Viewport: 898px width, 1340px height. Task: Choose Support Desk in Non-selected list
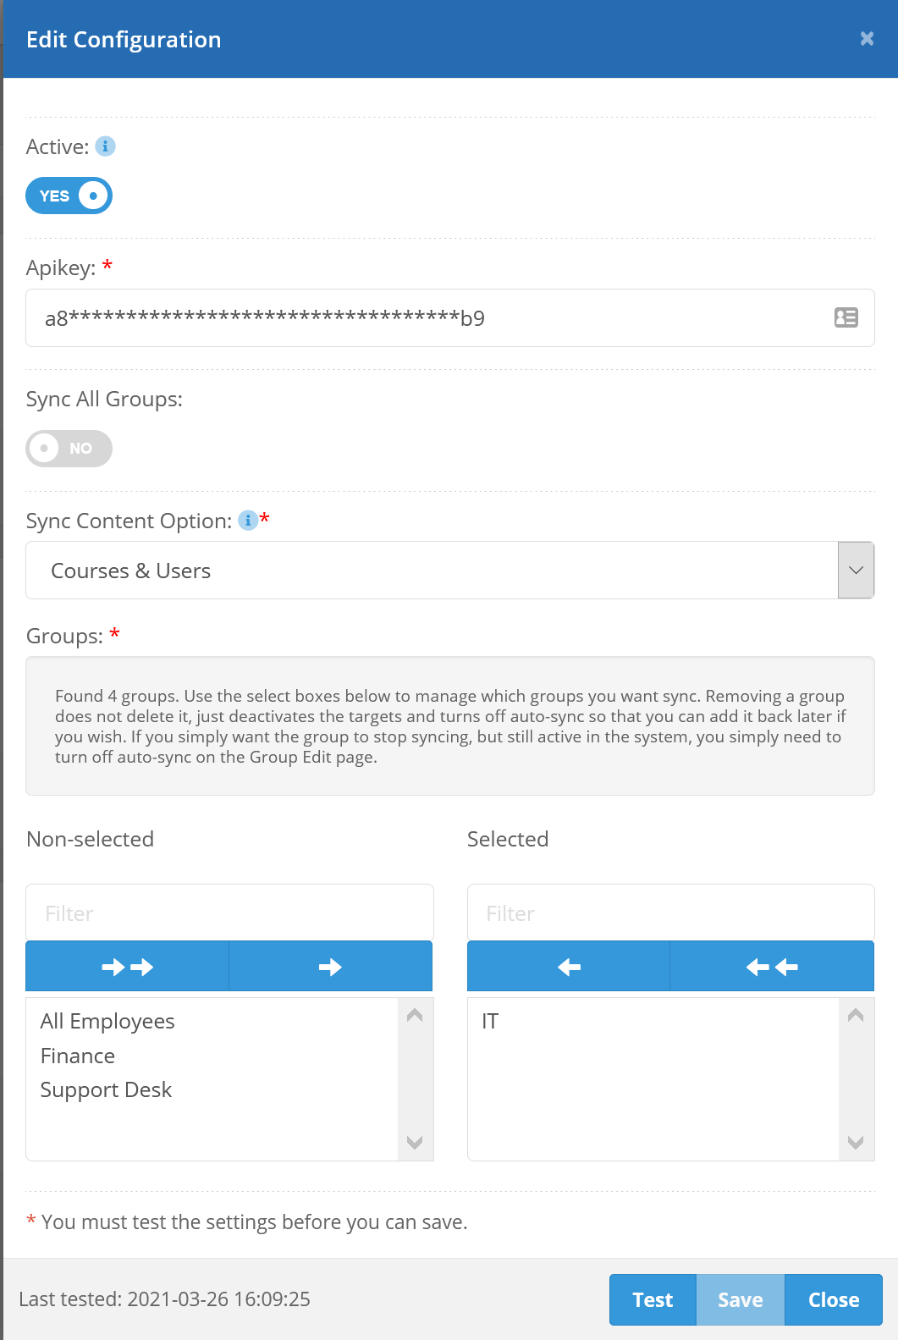[x=106, y=1089]
